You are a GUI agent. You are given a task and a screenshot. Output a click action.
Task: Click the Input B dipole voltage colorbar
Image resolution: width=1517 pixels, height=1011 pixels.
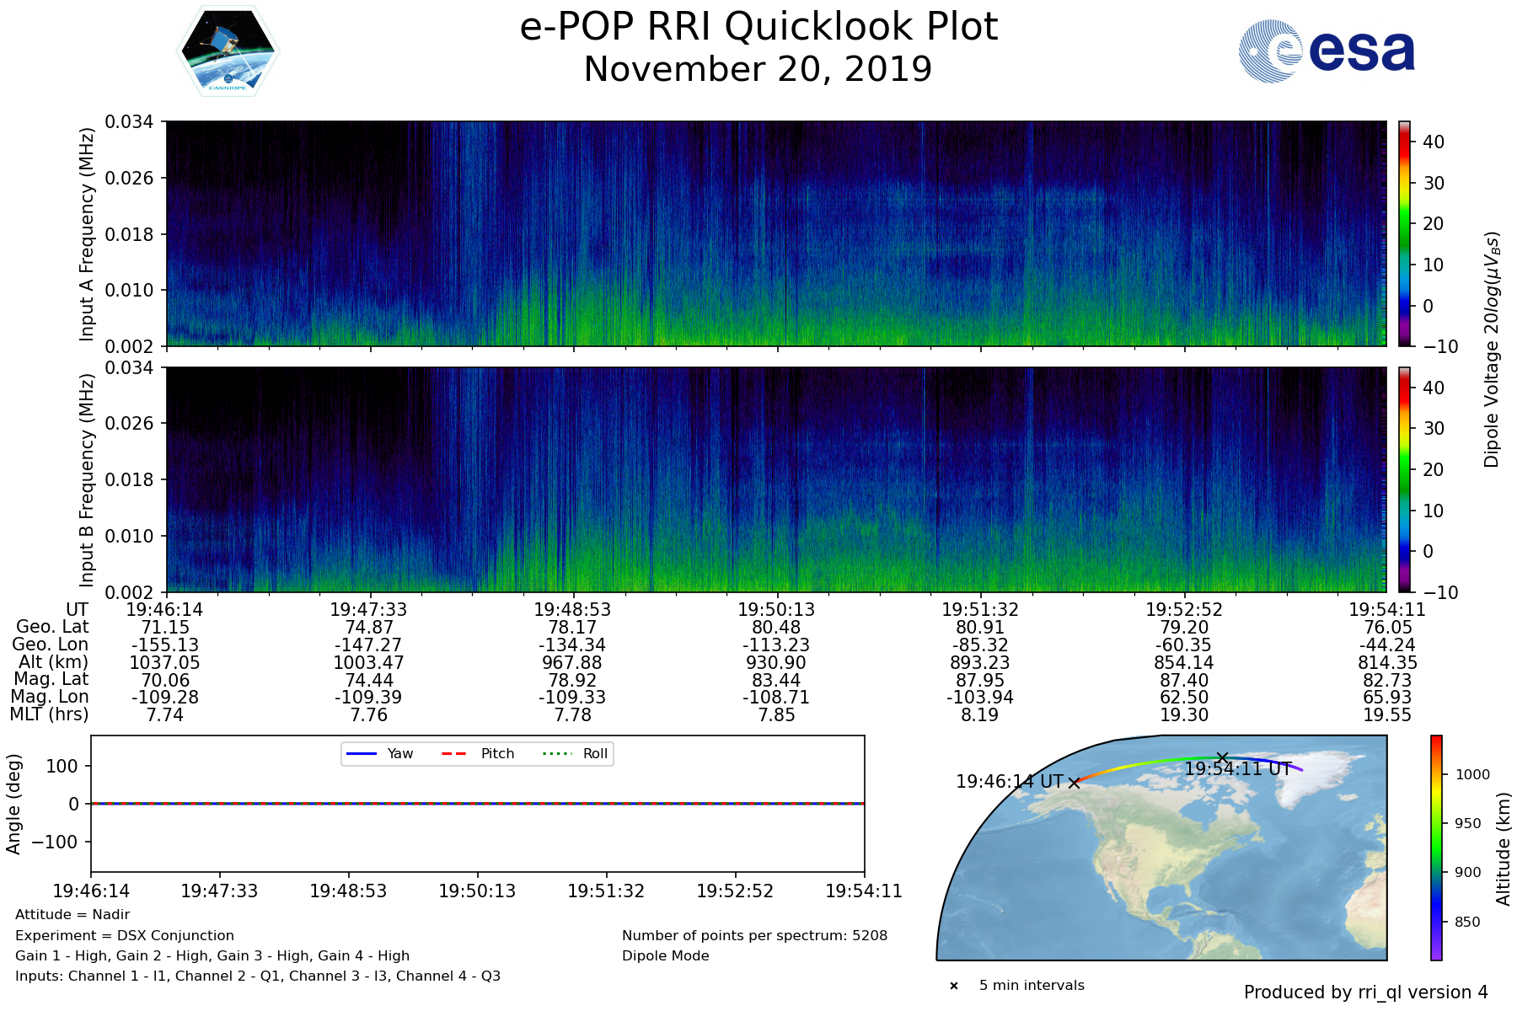(x=1404, y=479)
